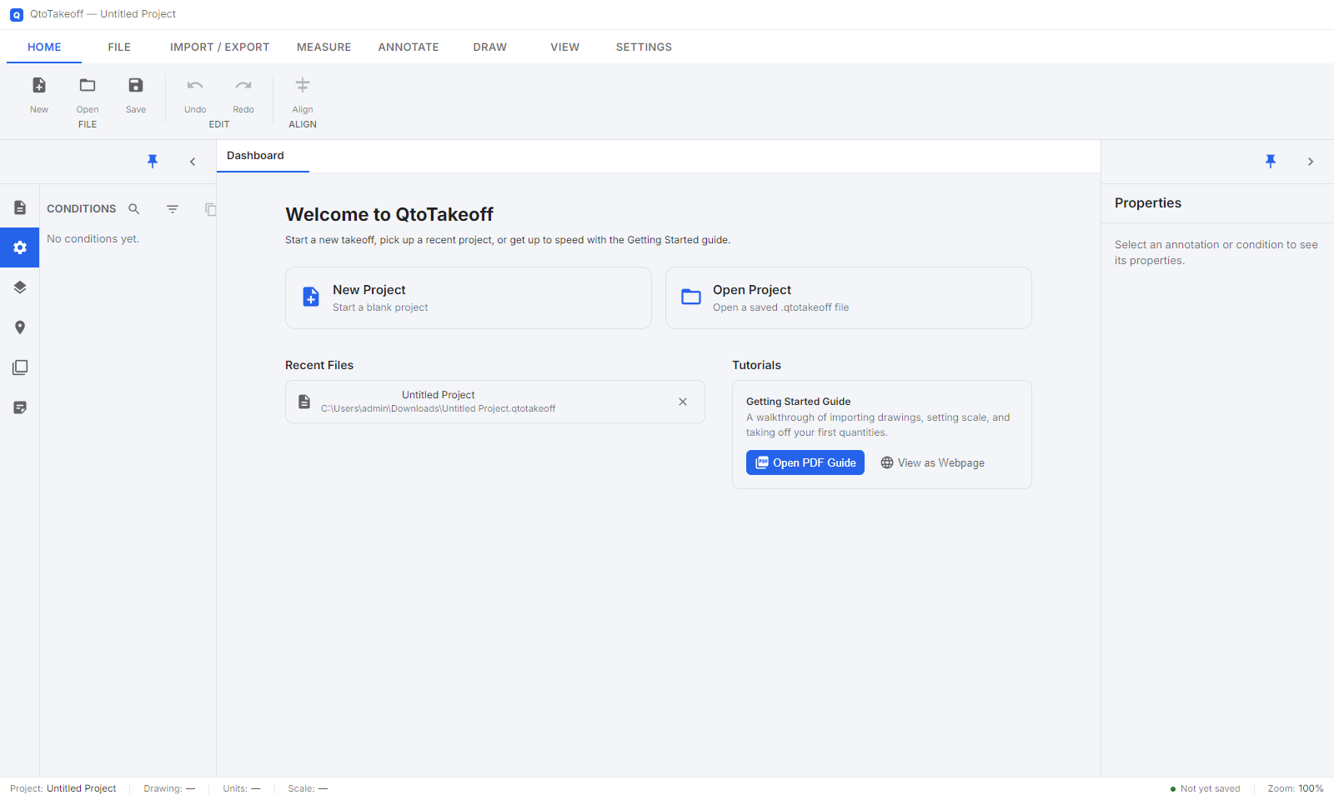The image size is (1334, 800).
Task: Open the location pin sidebar icon
Action: coord(20,327)
